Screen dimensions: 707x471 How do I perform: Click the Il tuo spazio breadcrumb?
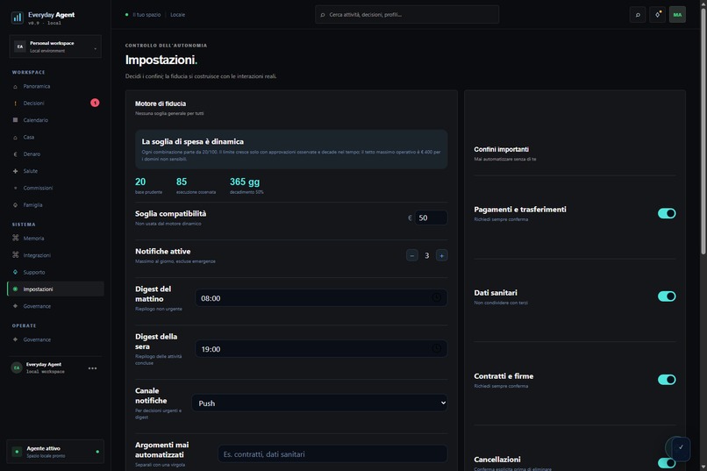(x=146, y=15)
